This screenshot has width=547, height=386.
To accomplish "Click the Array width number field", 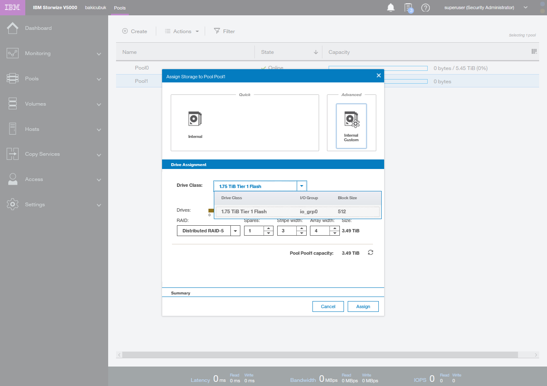I will (x=320, y=231).
